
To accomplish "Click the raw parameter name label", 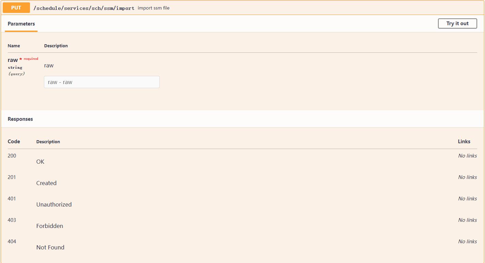I will pyautogui.click(x=13, y=60).
